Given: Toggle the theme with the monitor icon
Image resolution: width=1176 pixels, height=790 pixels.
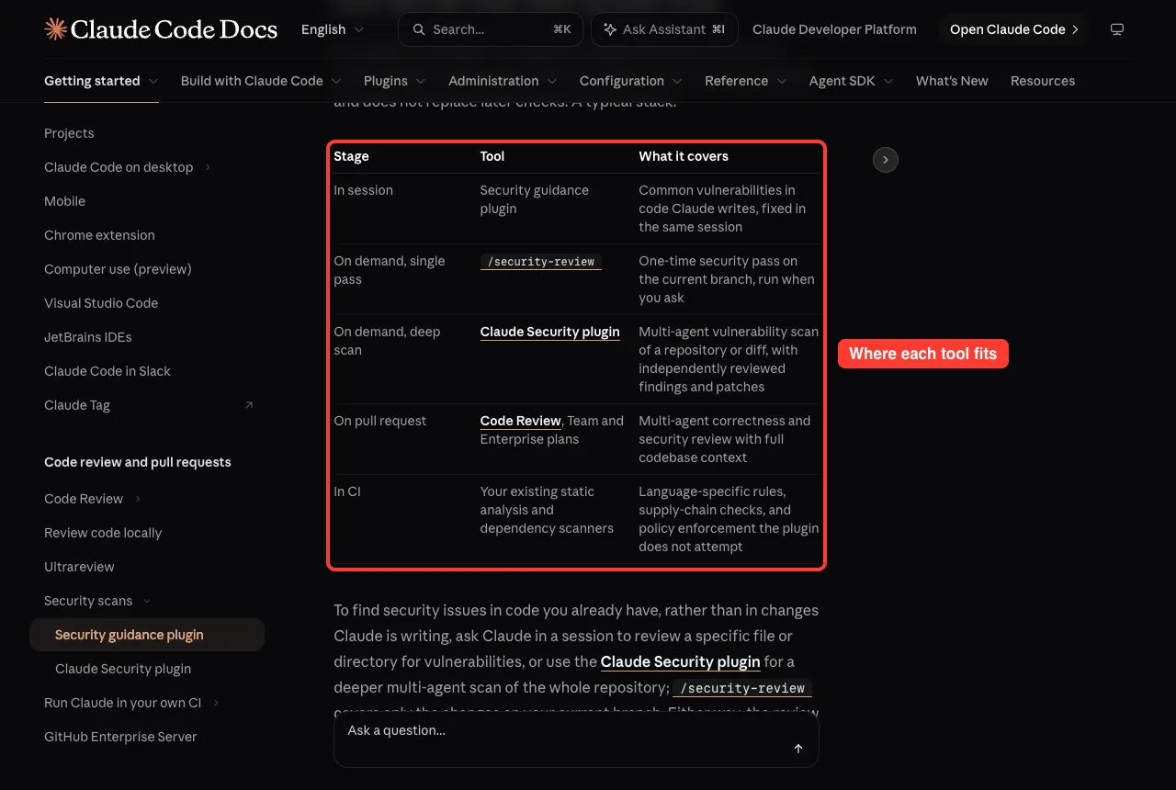Looking at the screenshot, I should (x=1117, y=29).
